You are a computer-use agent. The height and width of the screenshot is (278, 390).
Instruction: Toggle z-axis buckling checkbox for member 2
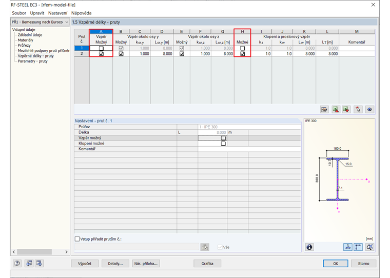coord(182,54)
